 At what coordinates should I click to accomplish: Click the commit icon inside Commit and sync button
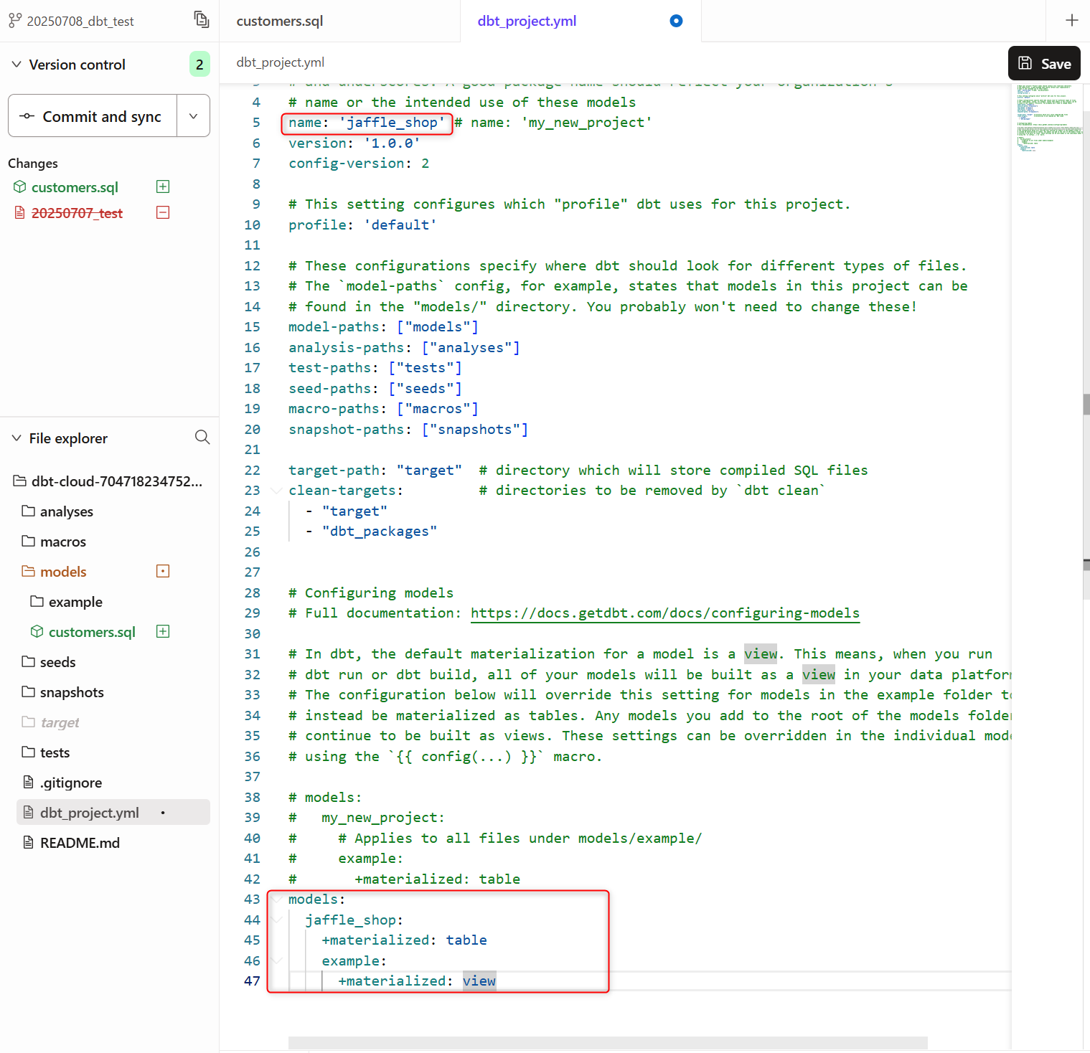pyautogui.click(x=27, y=116)
